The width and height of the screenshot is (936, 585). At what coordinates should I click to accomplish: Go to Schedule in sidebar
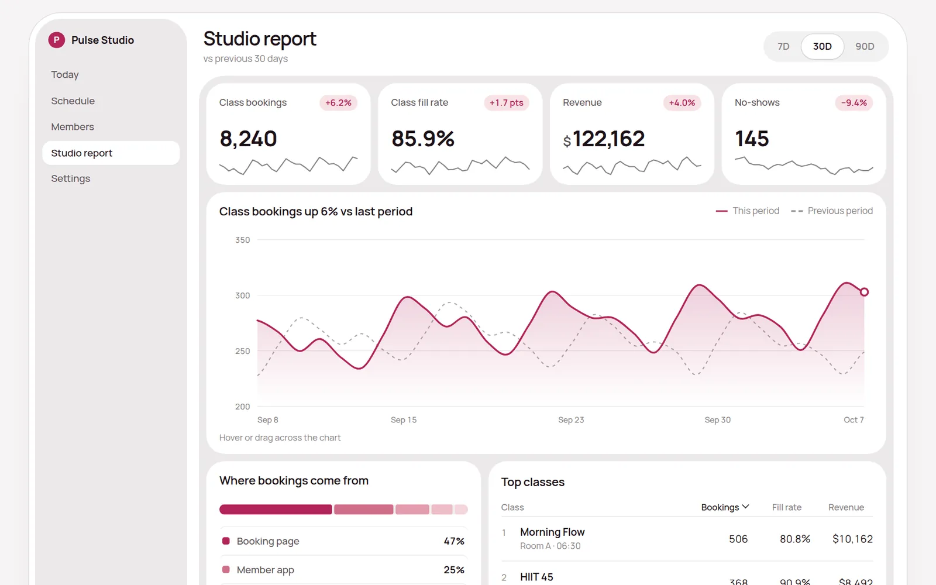tap(111, 101)
